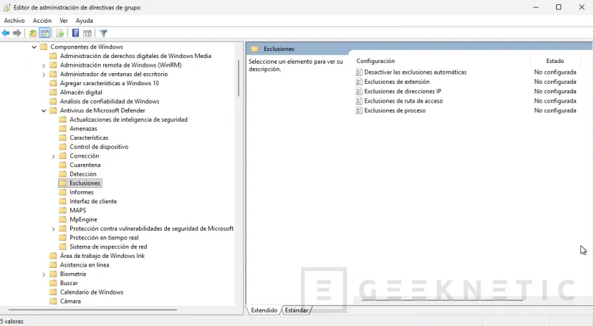The height and width of the screenshot is (326, 594).
Task: Open the Ayuda menu
Action: pyautogui.click(x=84, y=21)
